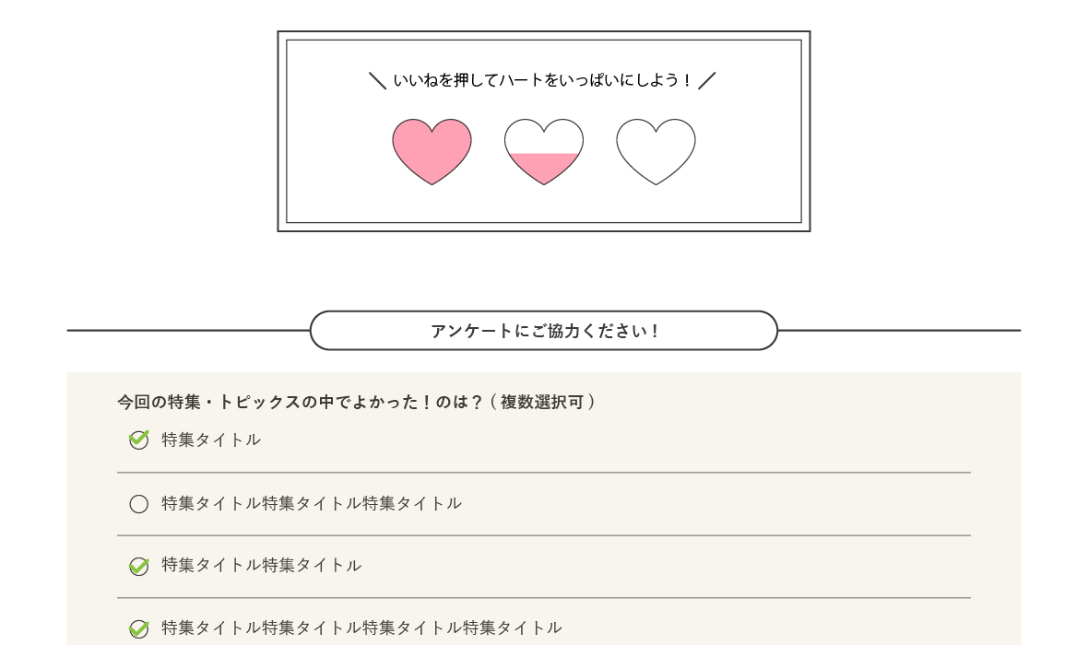Viewport: 1088px width, 645px height.
Task: Uncheck the first 特集タイトル checkbox
Action: [x=139, y=440]
